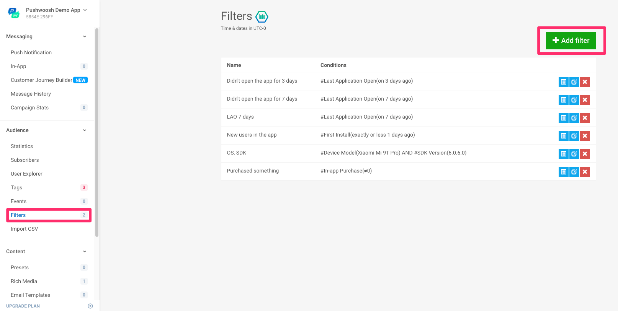Open details list for 'Didn't open 7 days' filter
The height and width of the screenshot is (311, 618).
tap(563, 100)
